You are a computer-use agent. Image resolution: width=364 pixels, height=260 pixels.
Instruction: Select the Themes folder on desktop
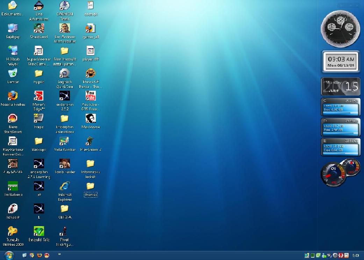[x=90, y=186]
